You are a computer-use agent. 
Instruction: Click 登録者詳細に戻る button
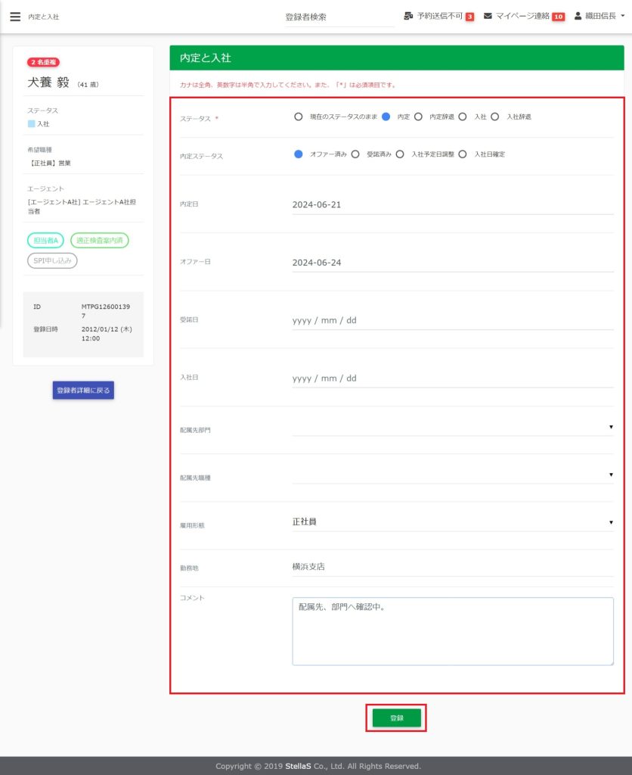pyautogui.click(x=83, y=391)
